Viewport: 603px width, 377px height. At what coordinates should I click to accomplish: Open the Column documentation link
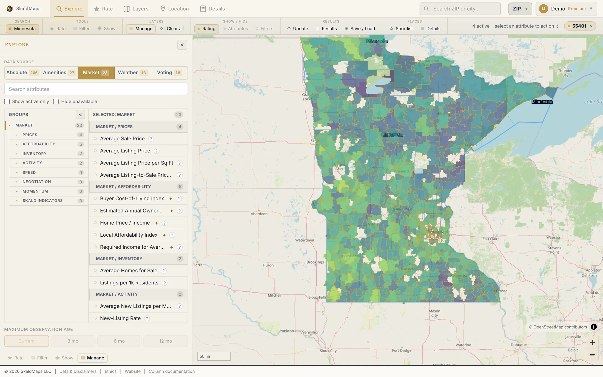pyautogui.click(x=172, y=372)
